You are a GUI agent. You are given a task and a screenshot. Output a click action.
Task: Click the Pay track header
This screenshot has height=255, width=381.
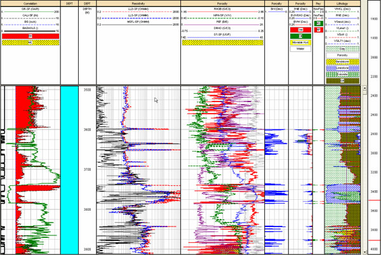tap(318, 3)
